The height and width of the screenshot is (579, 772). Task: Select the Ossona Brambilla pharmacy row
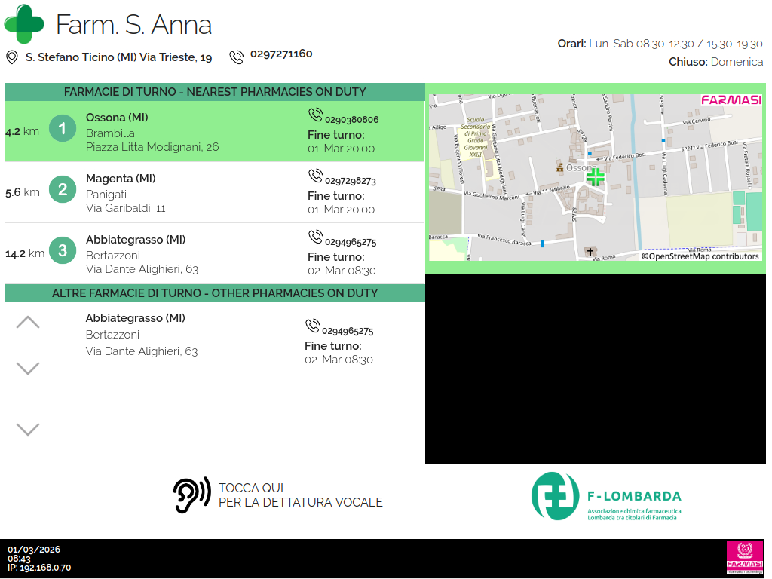coord(215,132)
